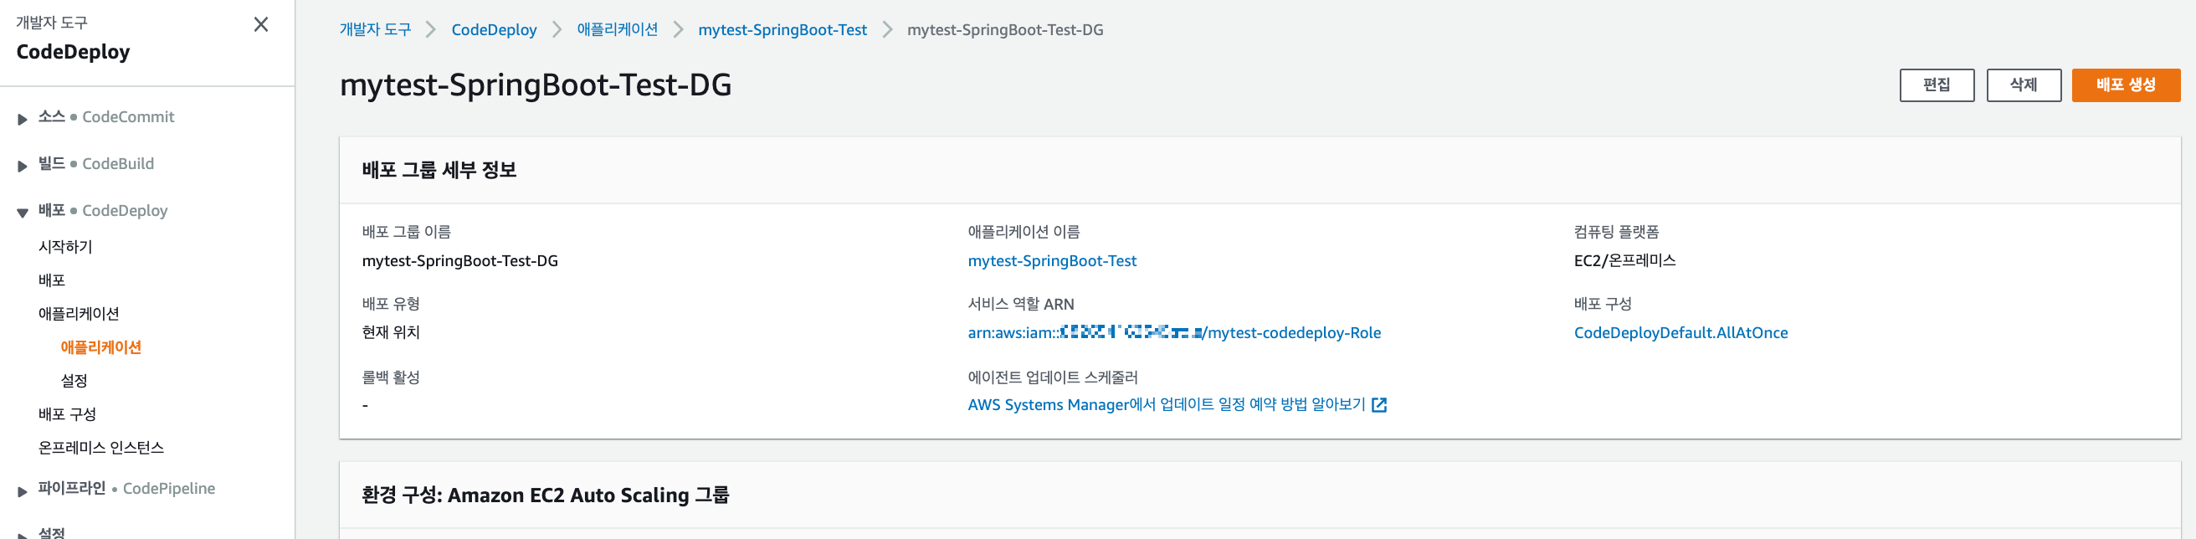The width and height of the screenshot is (2196, 539).
Task: Open 설정 under 애플리케이션 in sidebar
Action: tap(74, 380)
